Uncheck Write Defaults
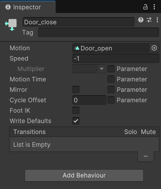The image size is (161, 189). point(76,121)
